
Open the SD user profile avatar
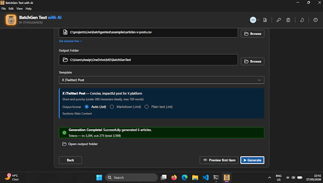[253, 20]
